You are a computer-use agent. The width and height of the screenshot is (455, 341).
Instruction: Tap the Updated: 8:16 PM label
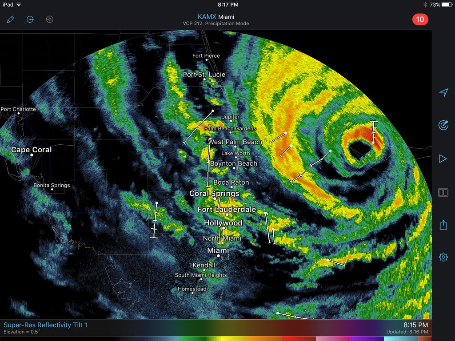click(407, 332)
